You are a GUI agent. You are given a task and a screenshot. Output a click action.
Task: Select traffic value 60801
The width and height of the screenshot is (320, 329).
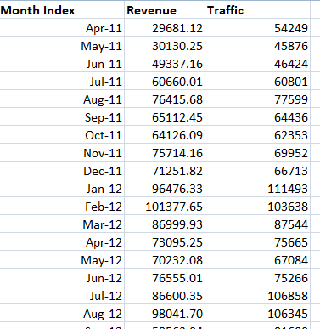pyautogui.click(x=257, y=82)
